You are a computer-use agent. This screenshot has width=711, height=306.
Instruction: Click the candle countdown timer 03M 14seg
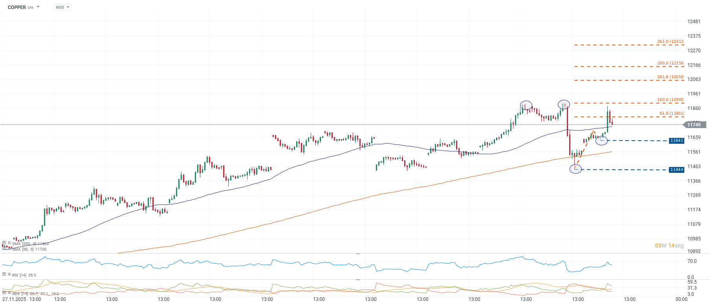pos(669,246)
